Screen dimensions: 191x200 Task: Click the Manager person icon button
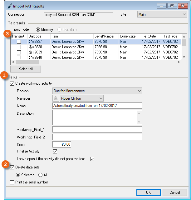pos(56,98)
